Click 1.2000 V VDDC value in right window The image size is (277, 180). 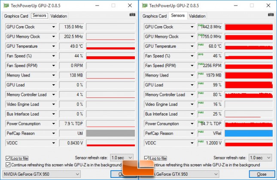coord(210,143)
